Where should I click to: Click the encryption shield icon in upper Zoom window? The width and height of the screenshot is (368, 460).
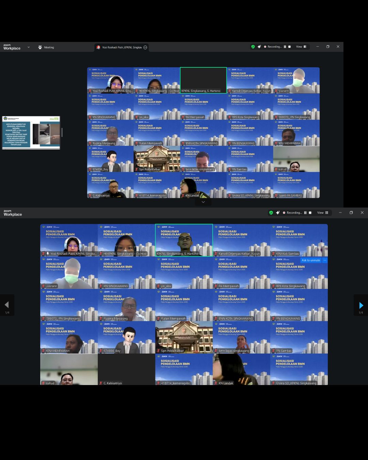click(253, 47)
